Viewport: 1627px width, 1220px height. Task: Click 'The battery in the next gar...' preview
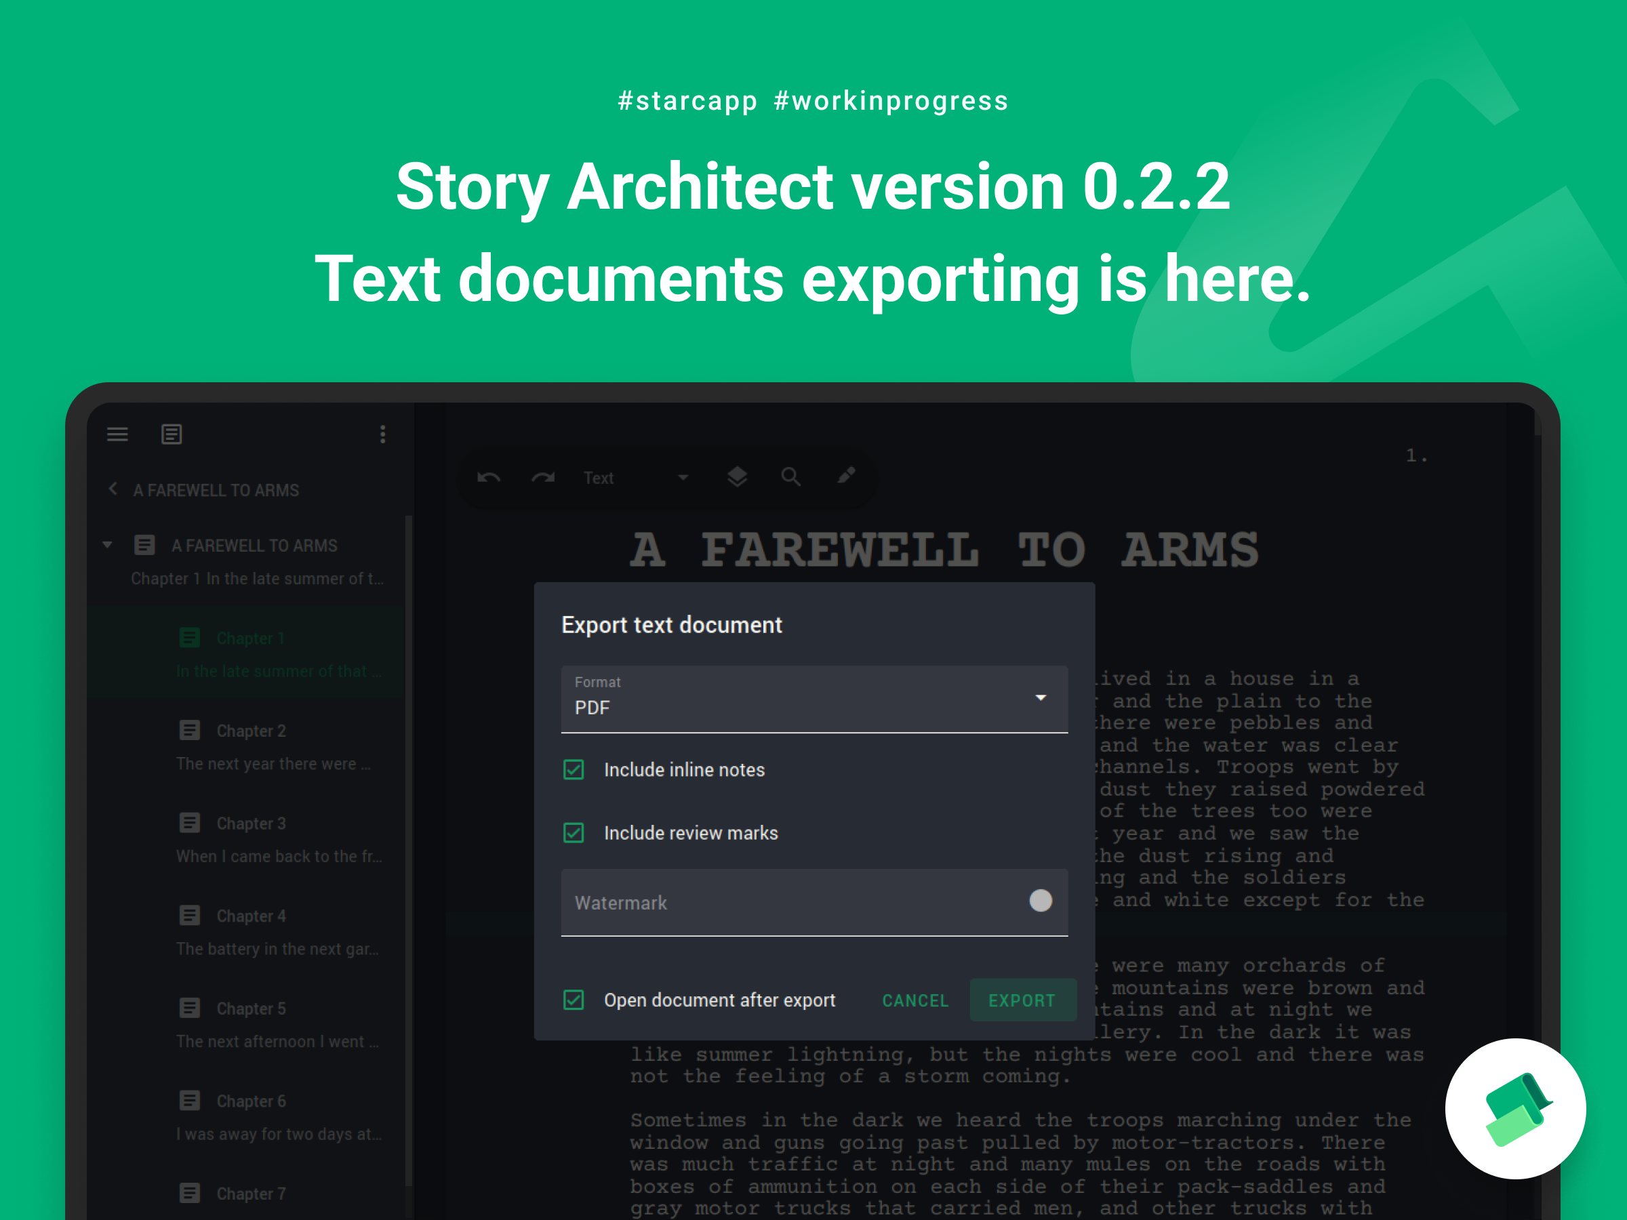(x=278, y=950)
